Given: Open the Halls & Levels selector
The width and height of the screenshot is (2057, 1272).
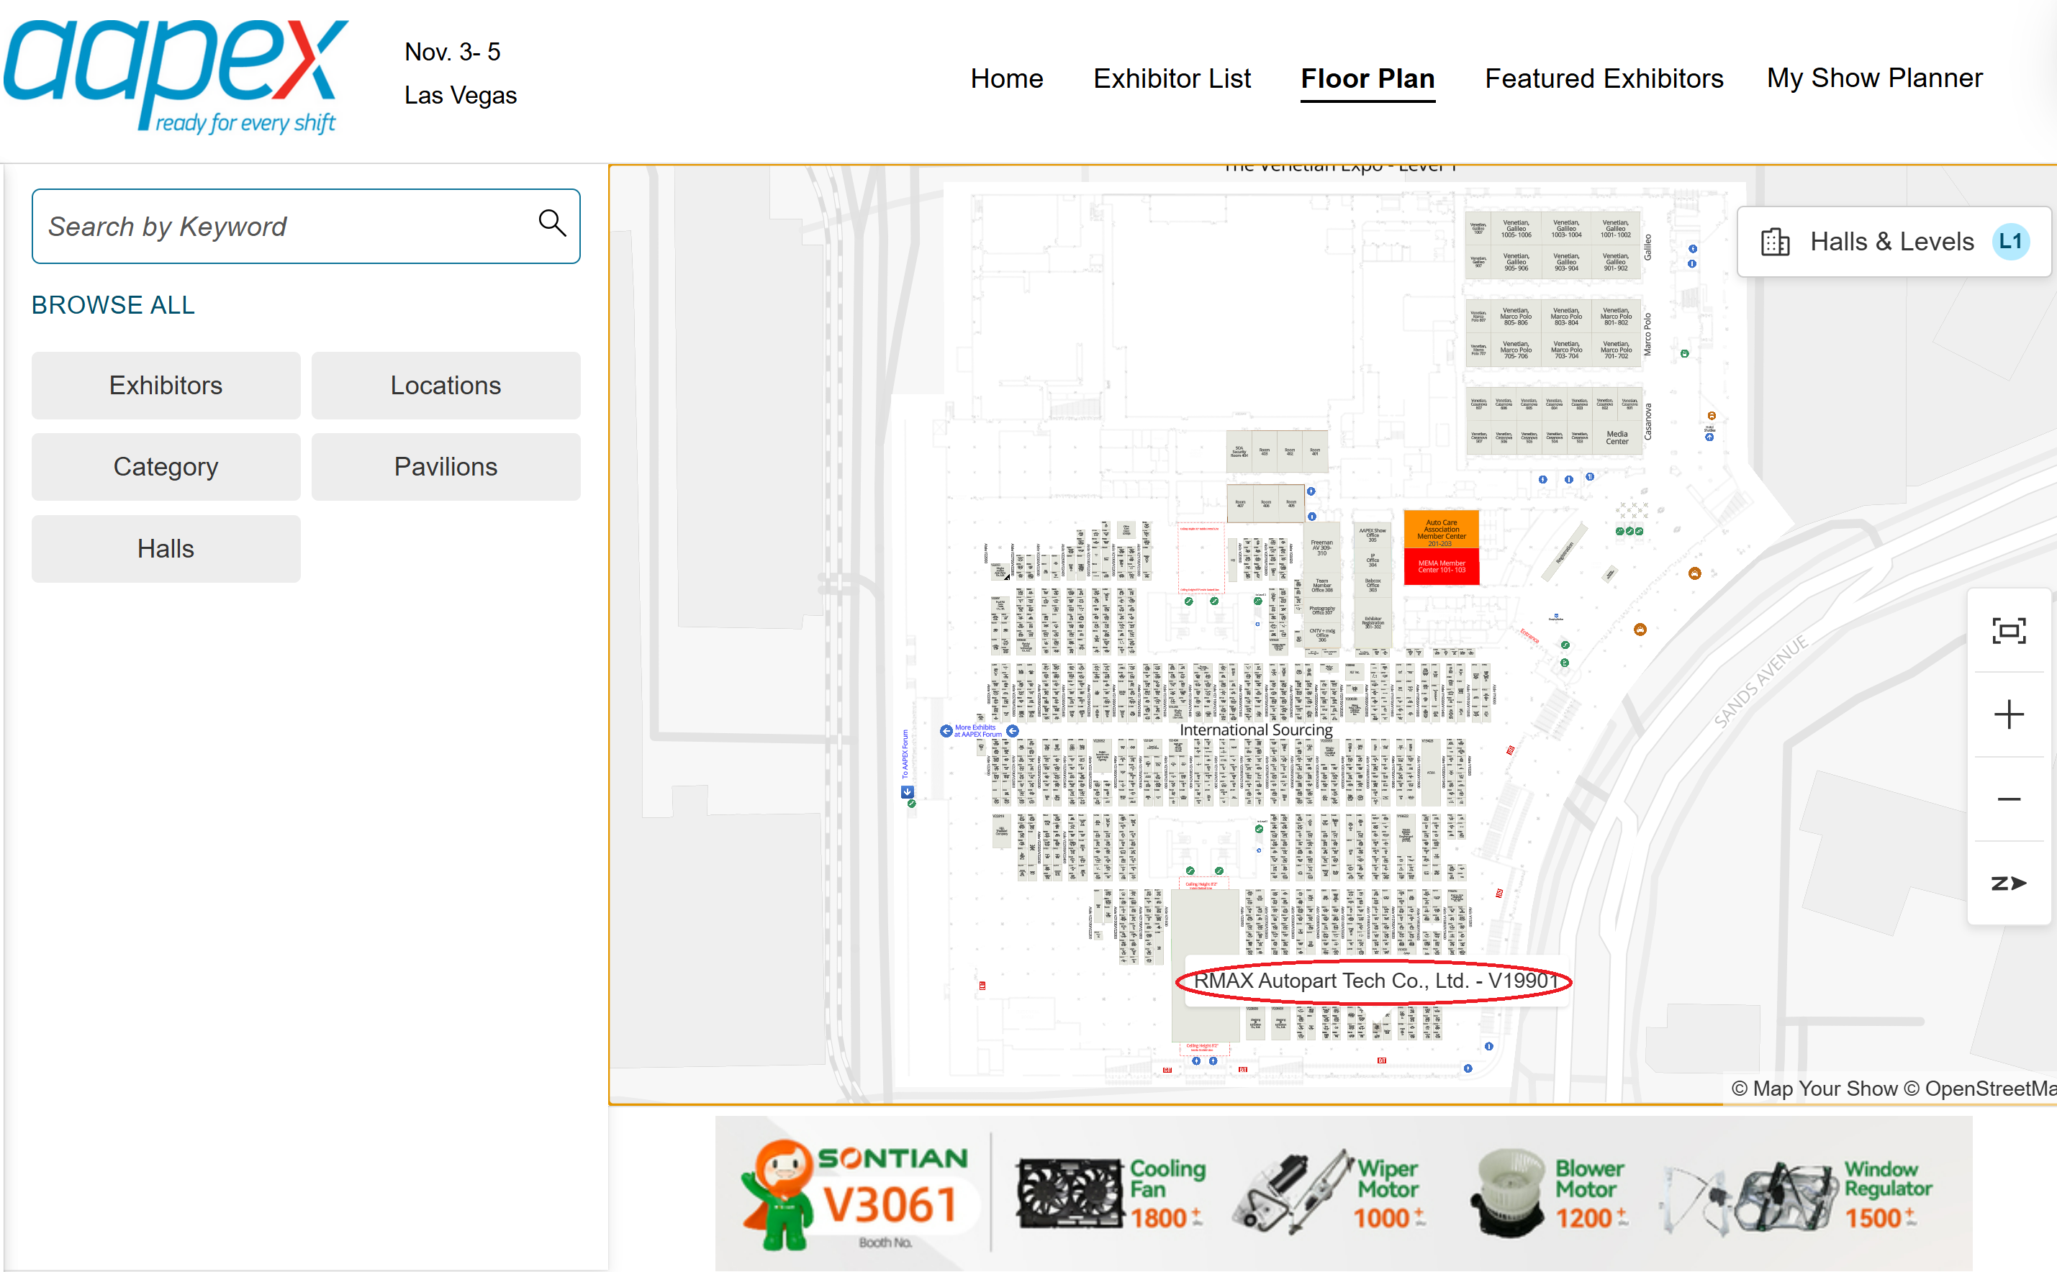Looking at the screenshot, I should [x=1894, y=242].
